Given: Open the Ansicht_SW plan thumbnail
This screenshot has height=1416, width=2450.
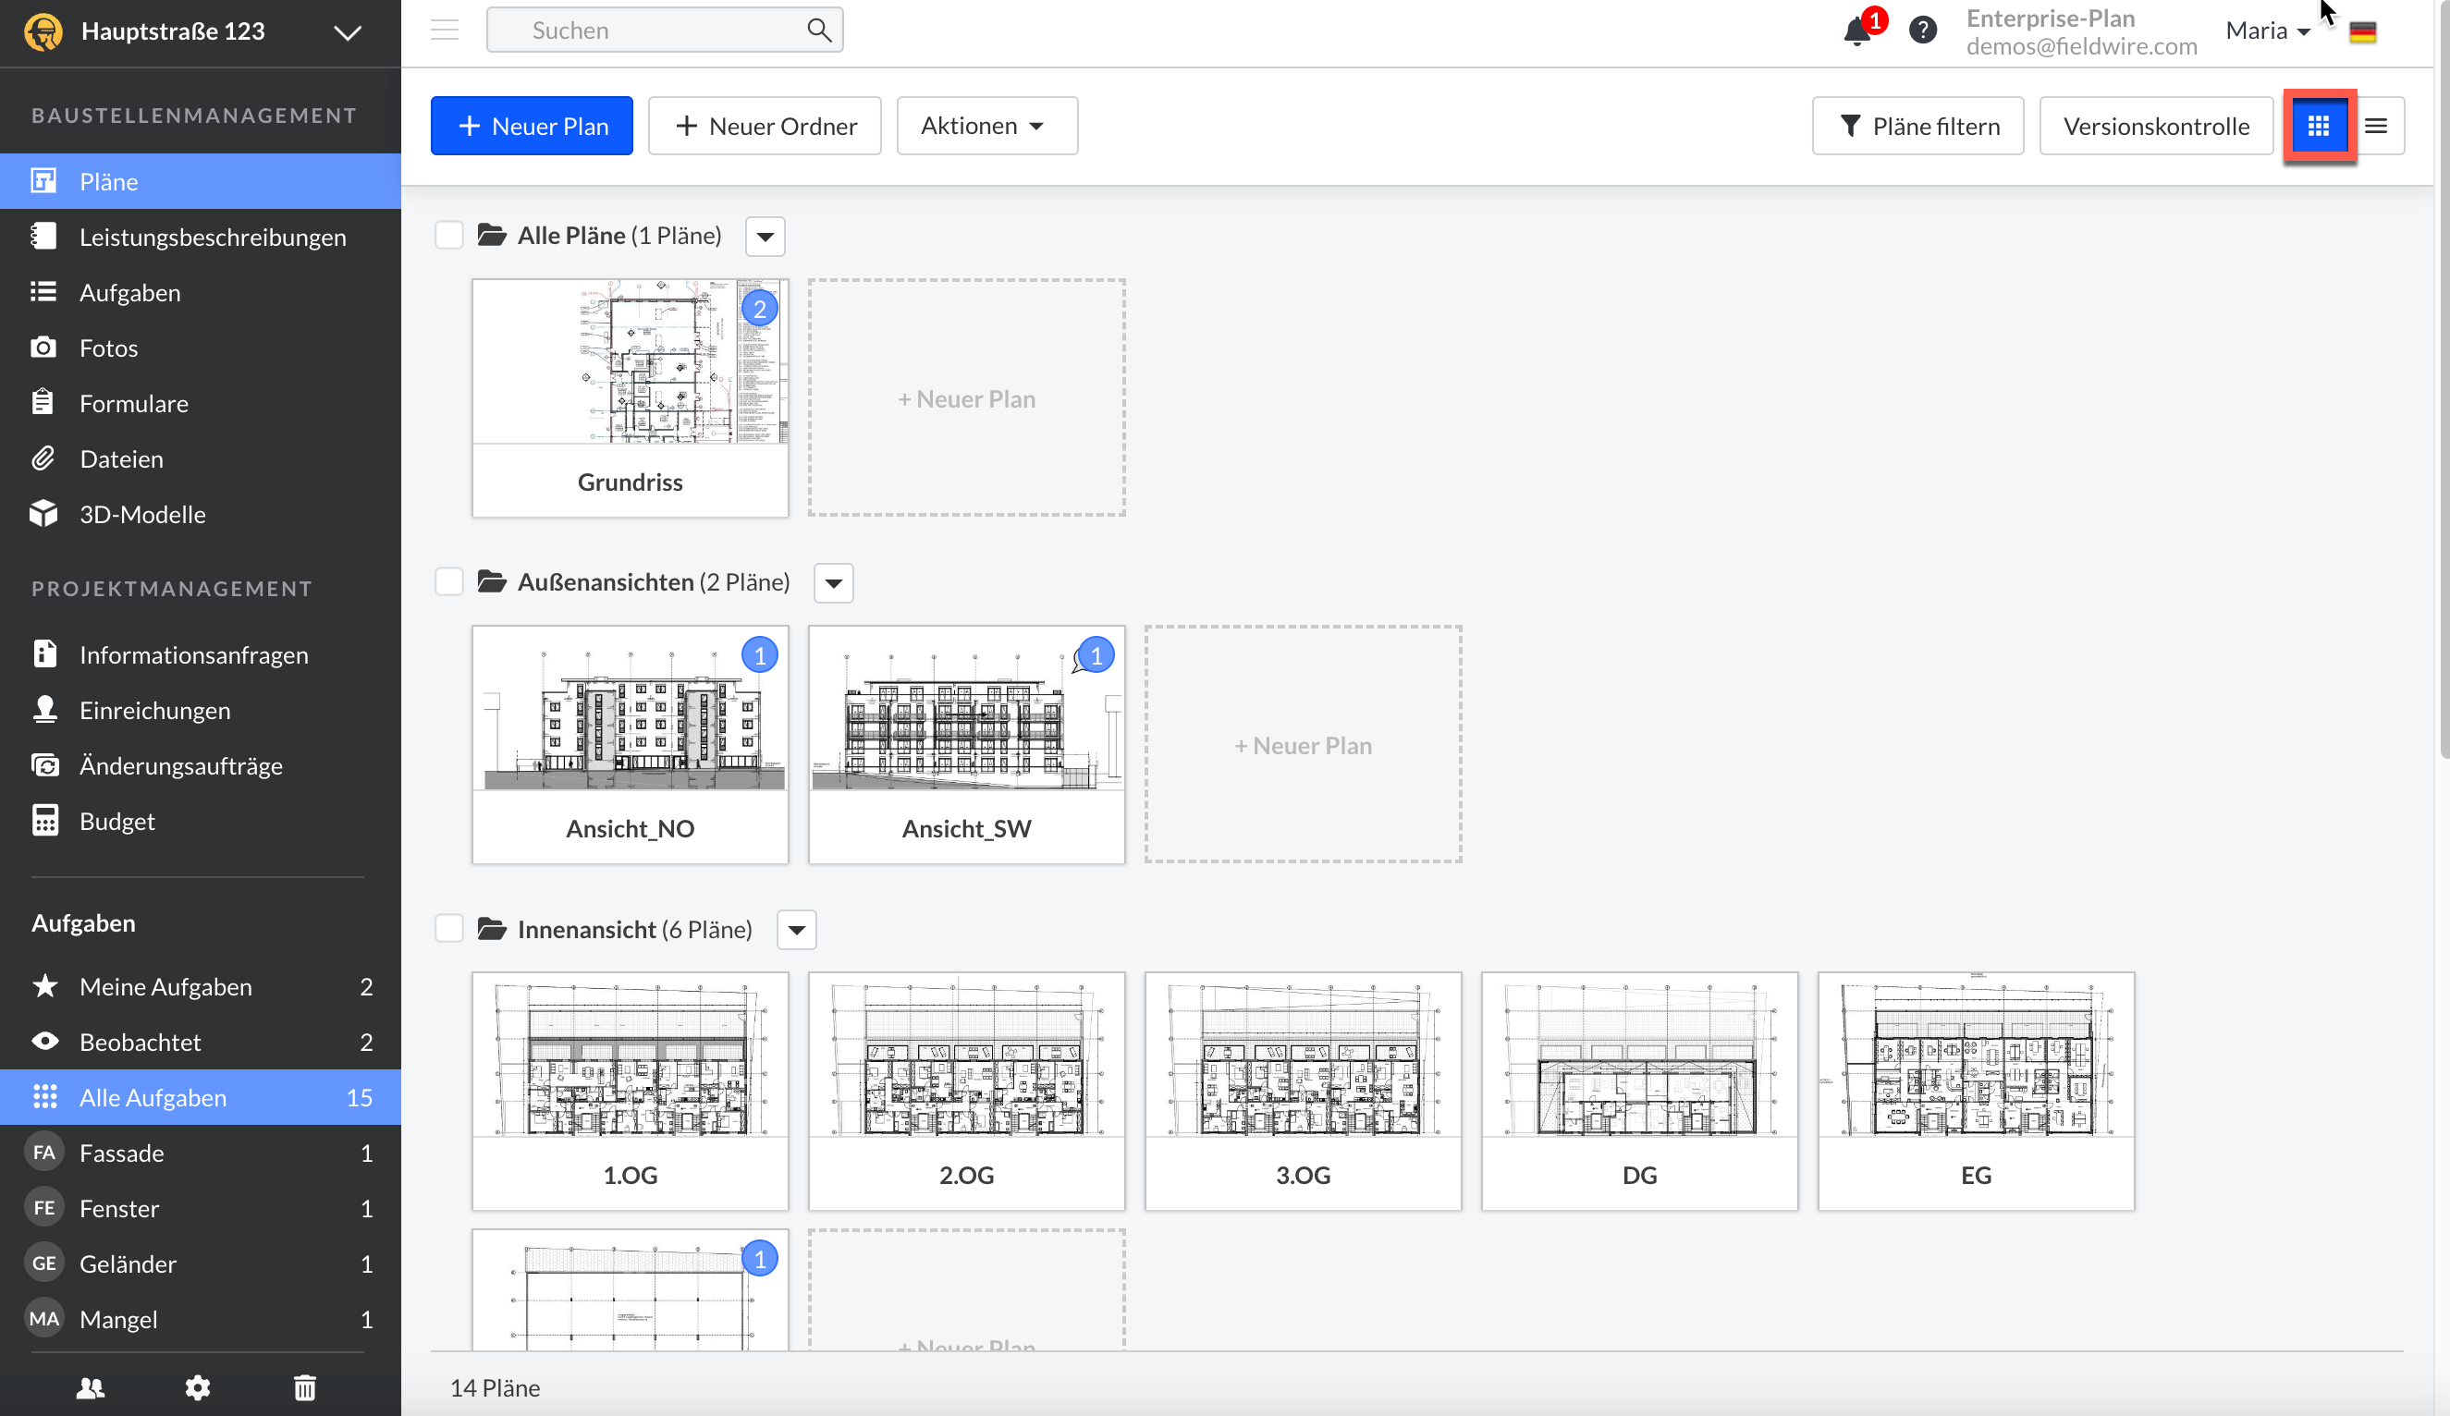Looking at the screenshot, I should 966,745.
